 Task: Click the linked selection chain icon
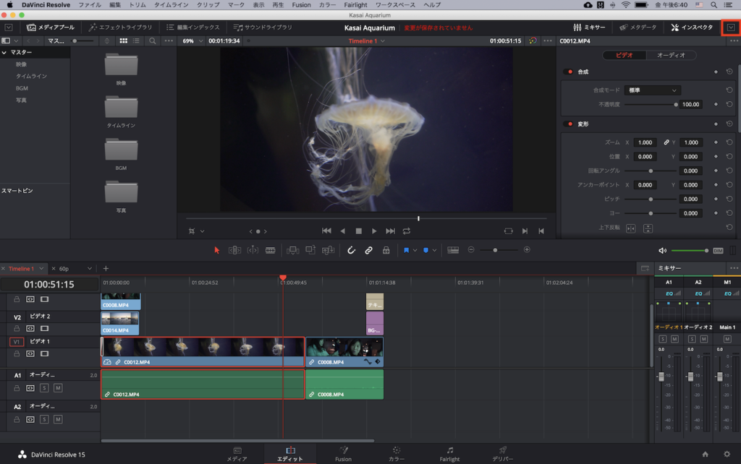tap(368, 250)
